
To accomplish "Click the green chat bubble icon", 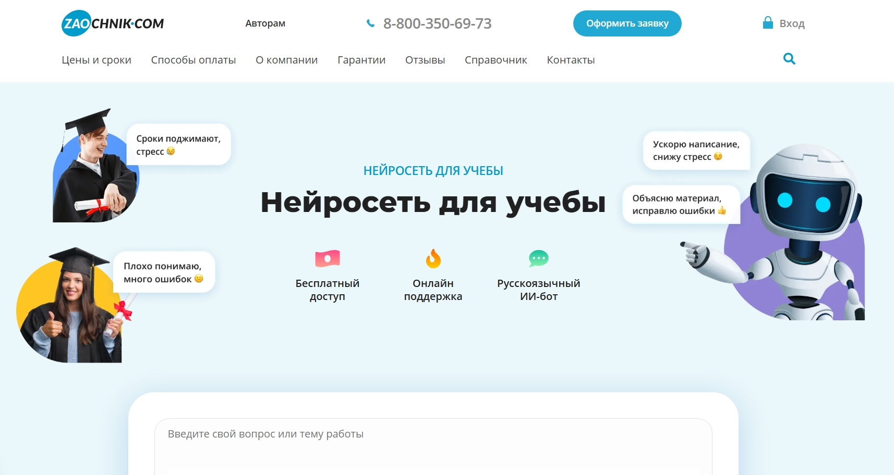I will (x=538, y=258).
